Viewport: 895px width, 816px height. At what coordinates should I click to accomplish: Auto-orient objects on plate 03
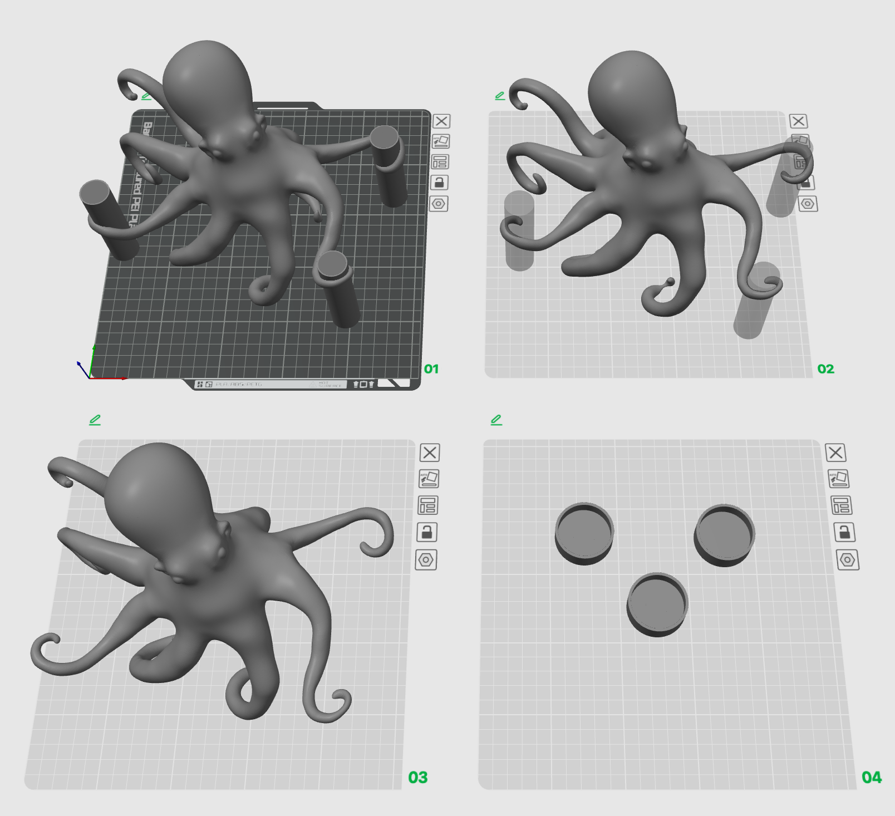(x=429, y=479)
